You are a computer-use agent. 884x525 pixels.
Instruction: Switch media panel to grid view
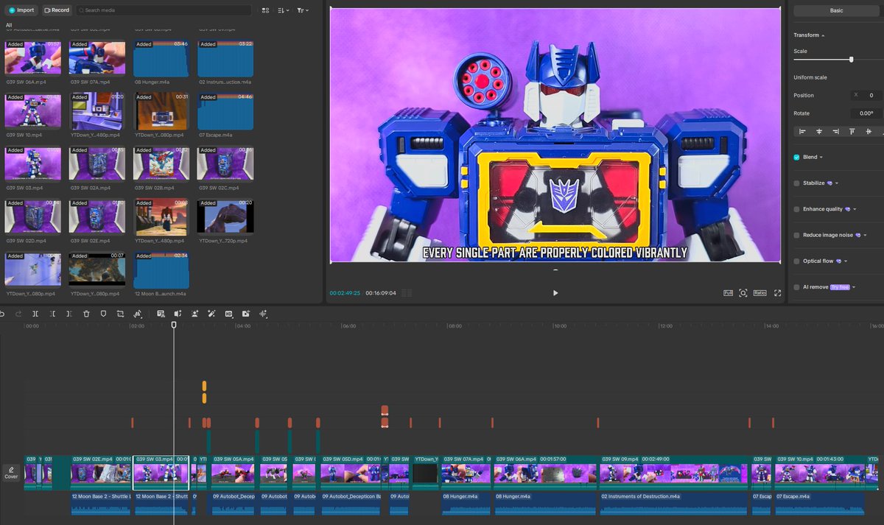coord(265,10)
